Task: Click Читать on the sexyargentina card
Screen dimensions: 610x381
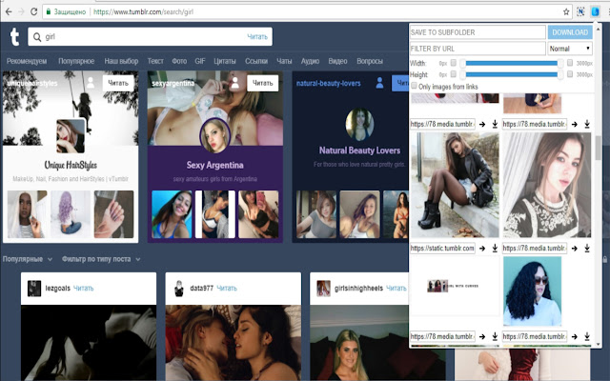Action: (x=263, y=83)
